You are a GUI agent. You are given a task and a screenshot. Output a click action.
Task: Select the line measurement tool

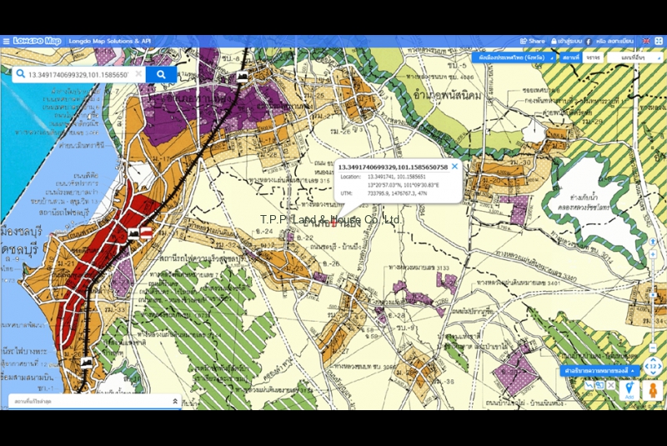(589, 385)
